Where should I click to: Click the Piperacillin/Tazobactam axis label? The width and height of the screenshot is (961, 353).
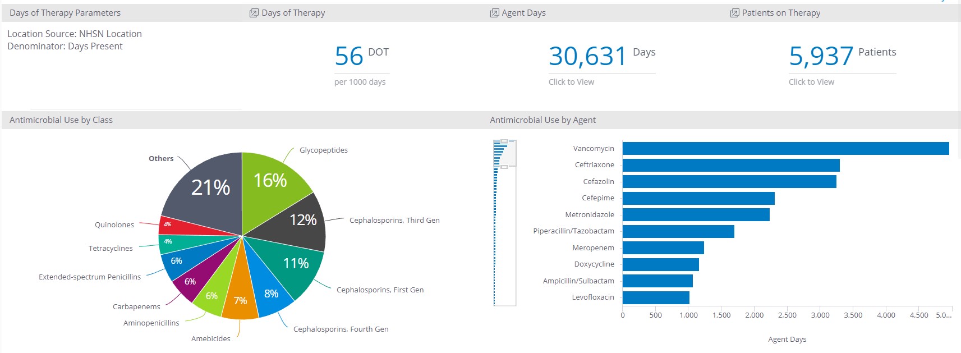pyautogui.click(x=573, y=231)
